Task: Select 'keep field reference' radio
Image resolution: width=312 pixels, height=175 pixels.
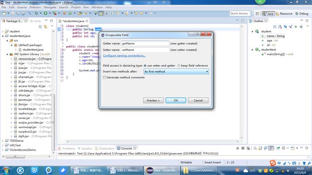Action: point(179,66)
